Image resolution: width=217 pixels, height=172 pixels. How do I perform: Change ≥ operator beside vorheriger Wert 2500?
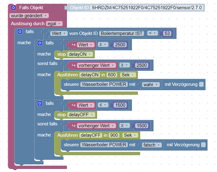(x=125, y=65)
